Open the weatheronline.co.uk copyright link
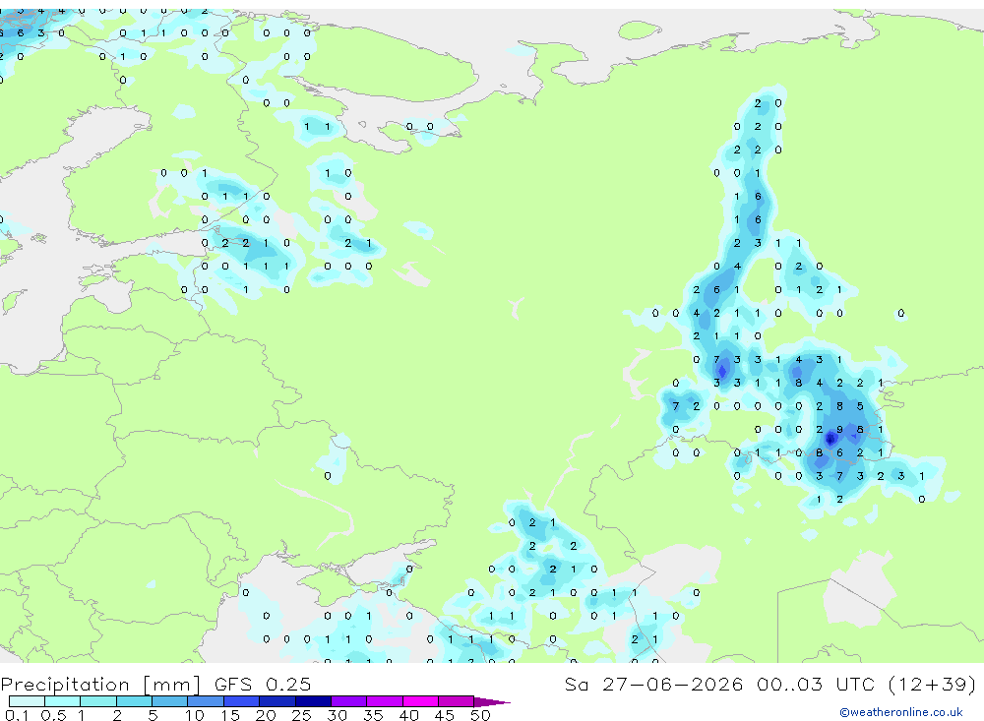 [901, 712]
